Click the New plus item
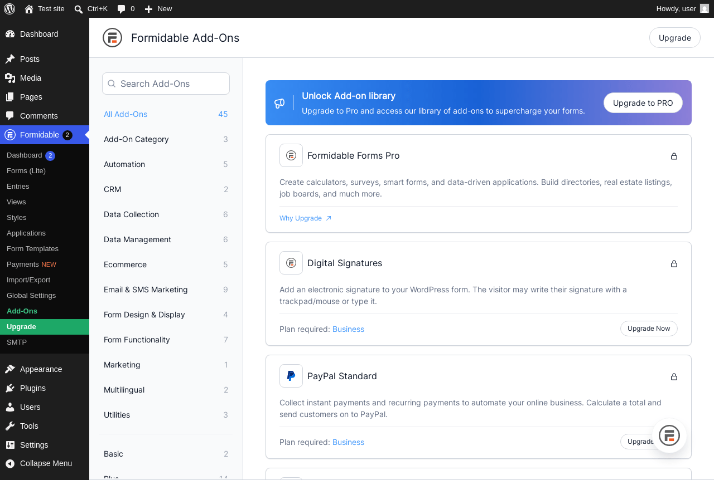 coord(158,9)
